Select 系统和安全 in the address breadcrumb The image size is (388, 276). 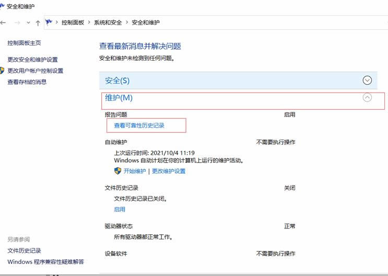tap(108, 22)
